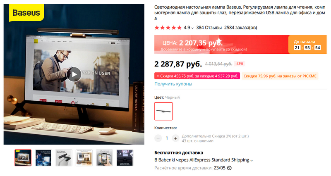Viewport: 331px width, 176px height.
Task: Click Получить купоны link
Action: 173,84
